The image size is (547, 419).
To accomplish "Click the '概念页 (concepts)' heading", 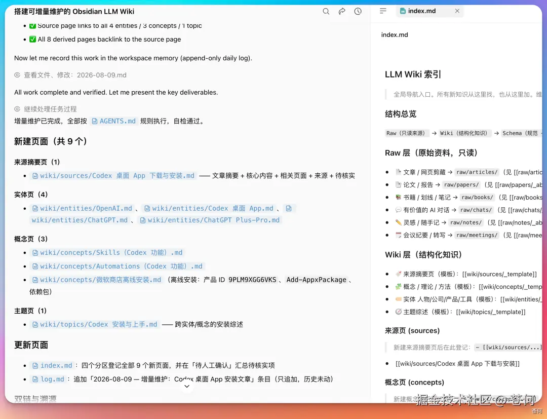I will [414, 383].
